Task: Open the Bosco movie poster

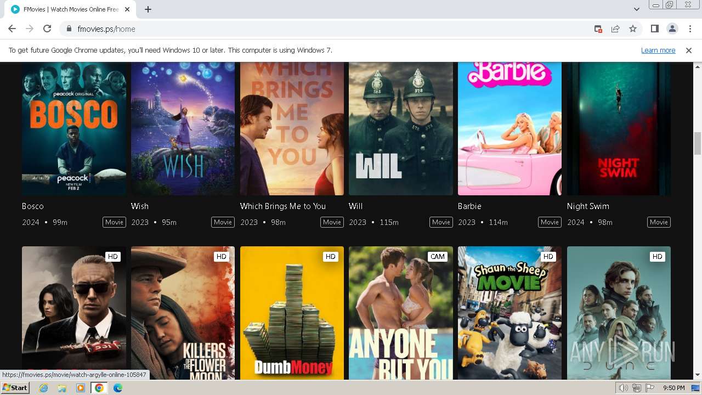Action: pyautogui.click(x=74, y=128)
